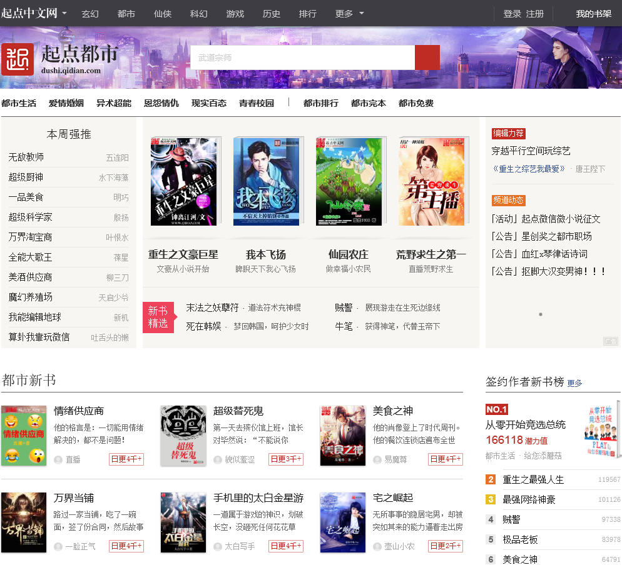Click 日更2千+ tag on 宅之崛起
The image size is (622, 565).
[446, 546]
